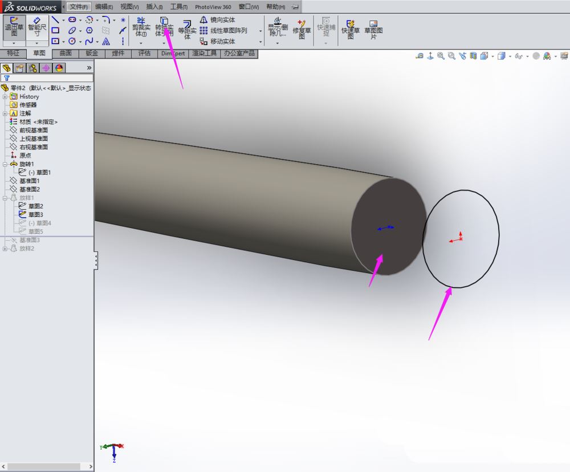The height and width of the screenshot is (472, 570).
Task: Select the straight Slot sketch tool
Action: pos(72,19)
